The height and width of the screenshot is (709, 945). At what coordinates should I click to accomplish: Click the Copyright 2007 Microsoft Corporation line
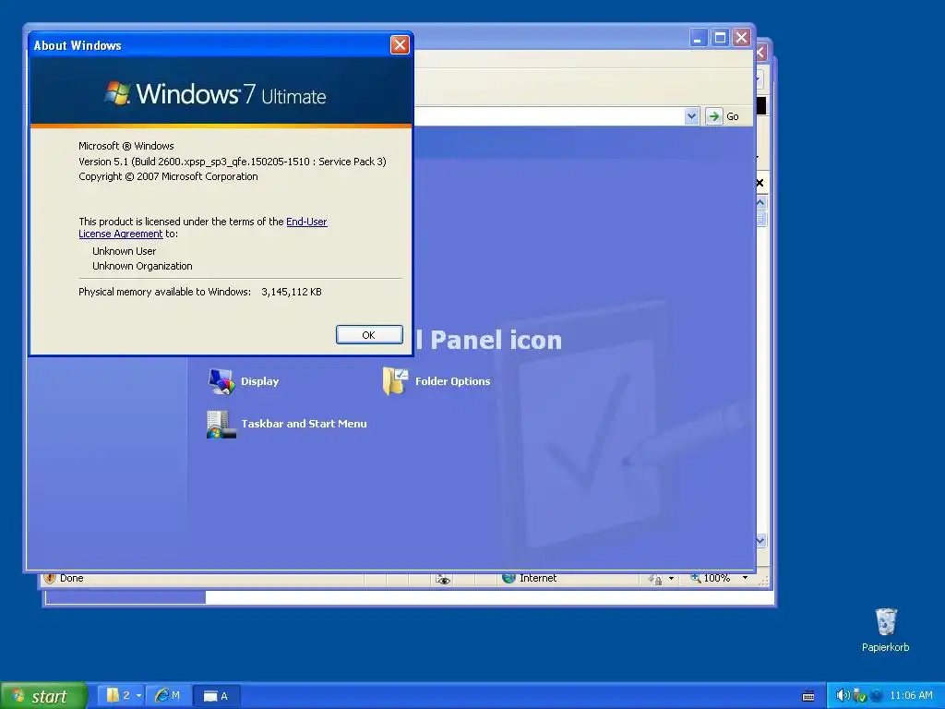168,176
